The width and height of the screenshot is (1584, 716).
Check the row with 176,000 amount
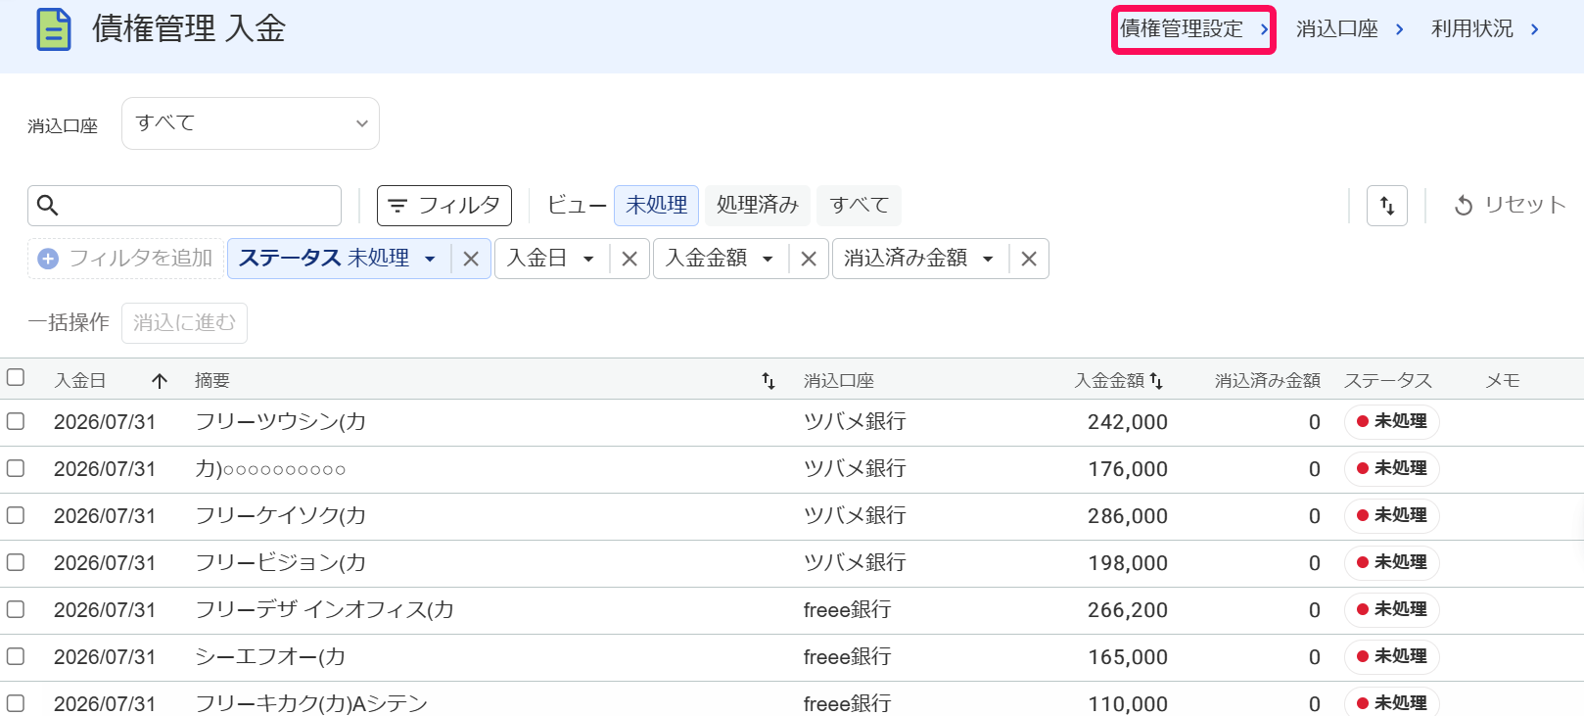coord(16,468)
